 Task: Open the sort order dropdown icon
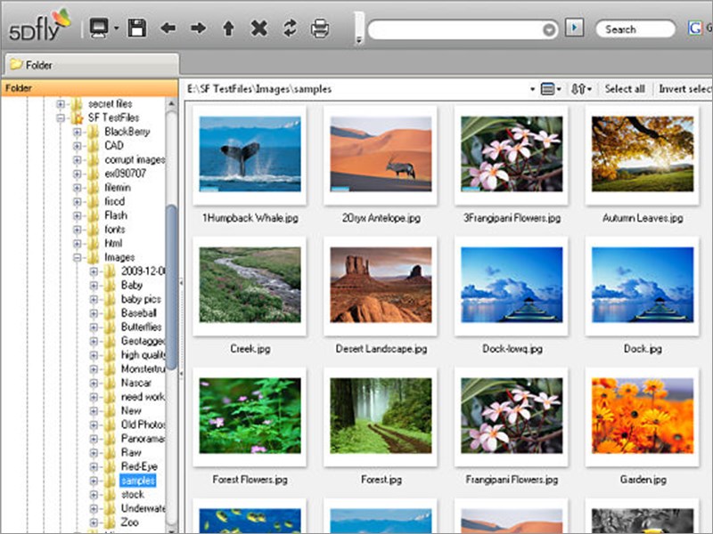(x=581, y=89)
